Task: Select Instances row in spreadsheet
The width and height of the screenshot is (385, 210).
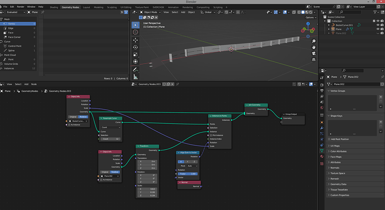Action: click(x=18, y=69)
